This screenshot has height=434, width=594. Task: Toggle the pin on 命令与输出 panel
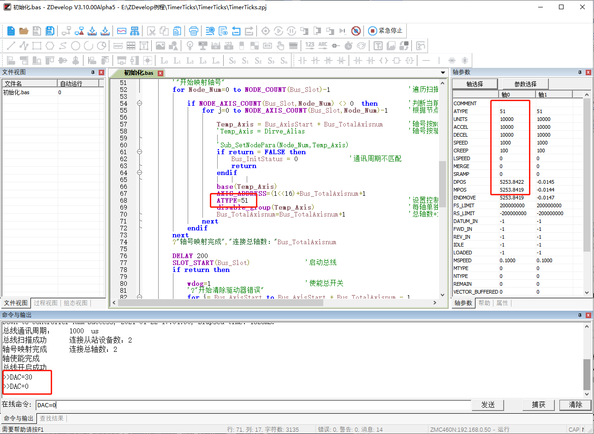(x=580, y=315)
